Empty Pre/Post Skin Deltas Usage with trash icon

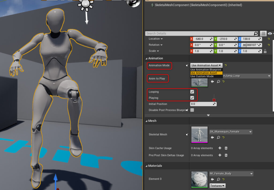pyautogui.click(x=226, y=155)
